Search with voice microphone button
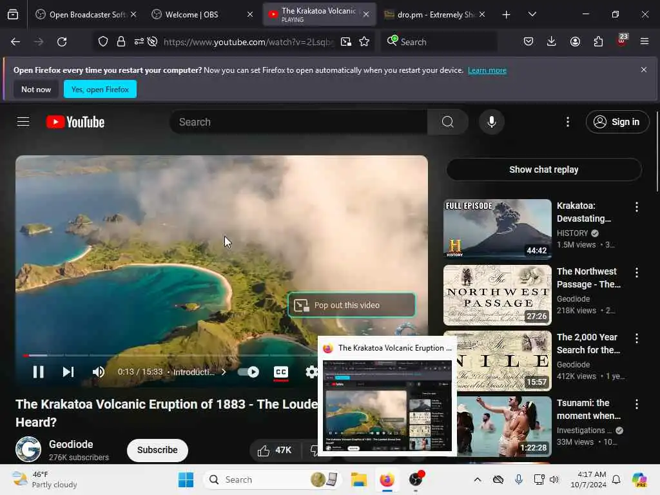The image size is (660, 495). 491,122
